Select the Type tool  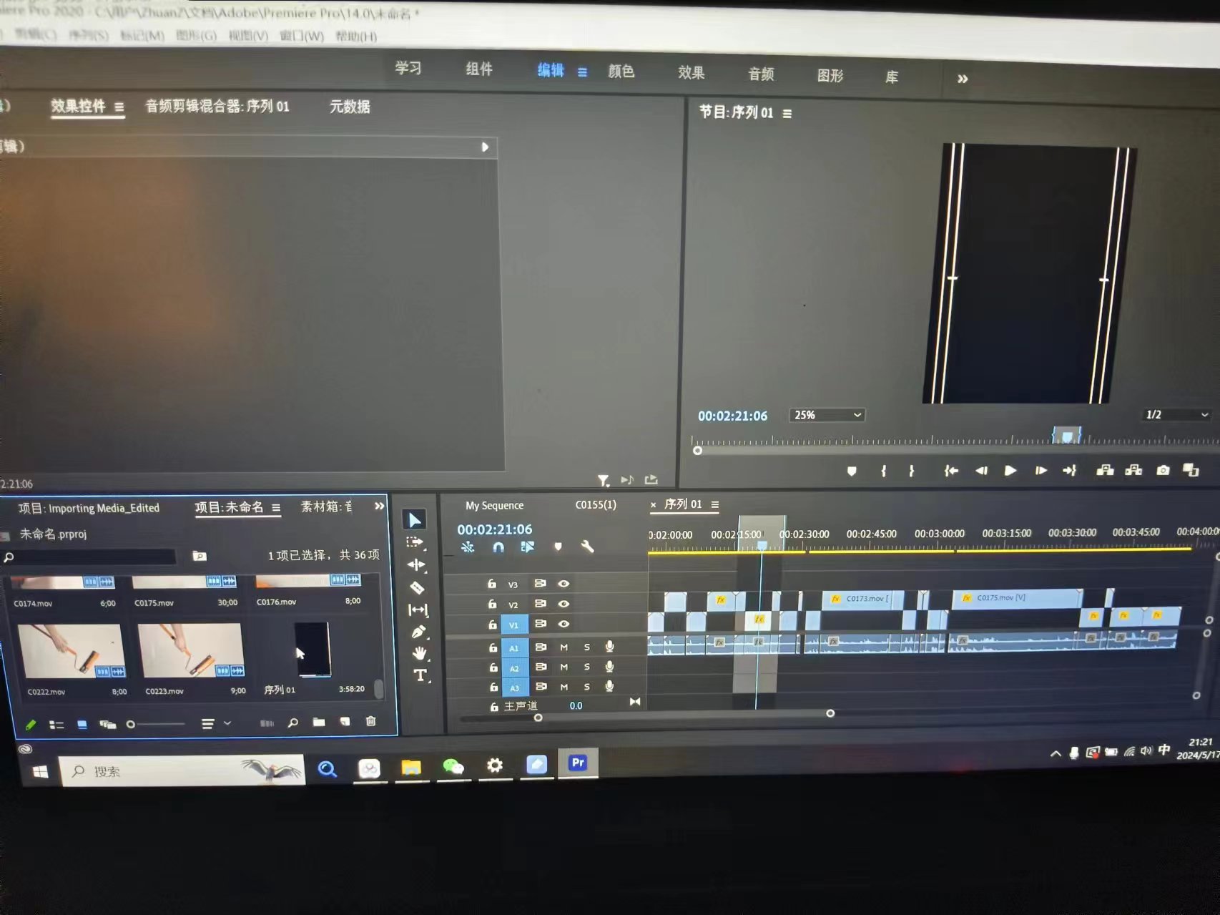coord(420,675)
